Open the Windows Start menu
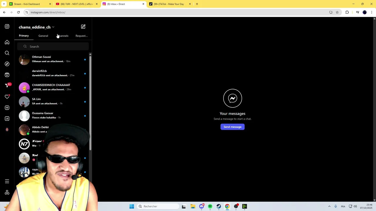Image resolution: width=376 pixels, height=211 pixels. 132,206
